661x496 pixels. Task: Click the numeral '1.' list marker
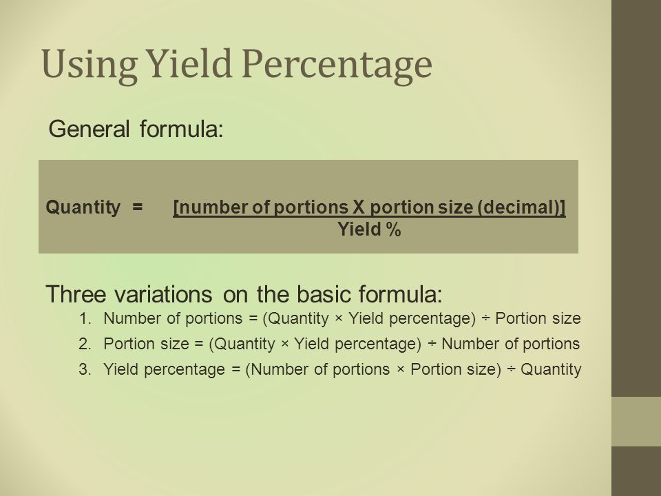(x=85, y=318)
